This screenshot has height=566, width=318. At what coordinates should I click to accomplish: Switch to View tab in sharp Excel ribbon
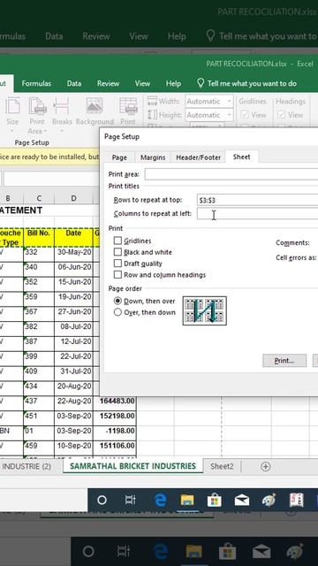pos(142,83)
